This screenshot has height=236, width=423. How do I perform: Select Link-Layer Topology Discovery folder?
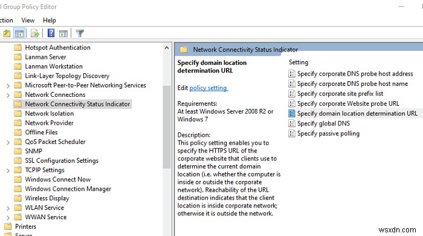(x=62, y=76)
